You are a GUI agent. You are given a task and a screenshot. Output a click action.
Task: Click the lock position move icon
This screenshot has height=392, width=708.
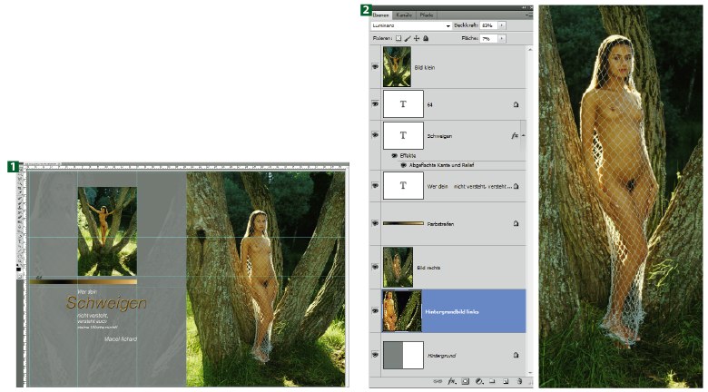pyautogui.click(x=416, y=39)
